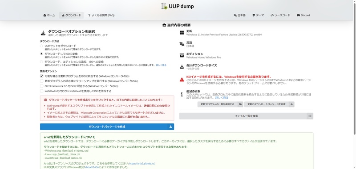Screen dimensions: 356x169
Task: Toggle 可能な場合は更新プログラムをISOに統合する checkbox
Action: [x=41, y=76]
